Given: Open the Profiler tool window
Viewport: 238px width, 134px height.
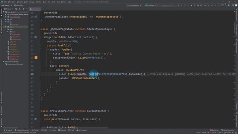Looking at the screenshot, I should [35, 130].
